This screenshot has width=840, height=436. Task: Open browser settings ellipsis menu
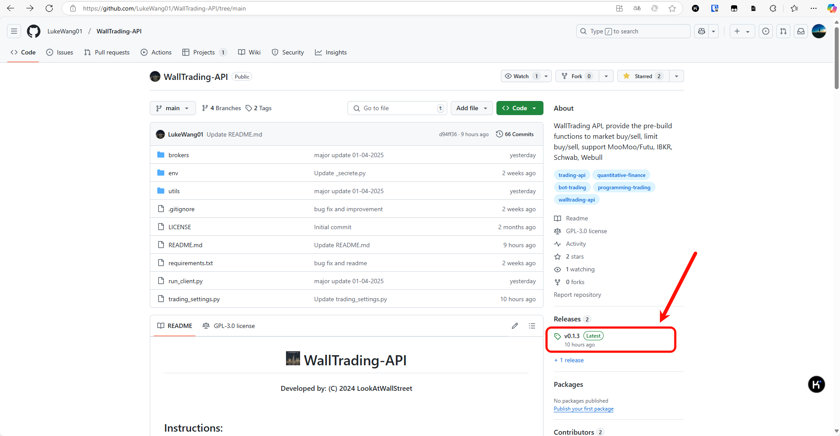click(814, 8)
